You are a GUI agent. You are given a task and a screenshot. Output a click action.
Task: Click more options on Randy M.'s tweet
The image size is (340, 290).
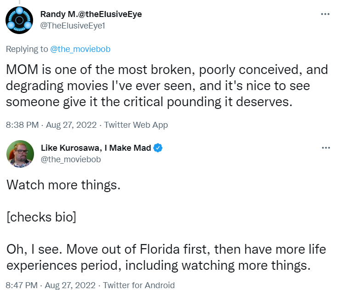coord(325,14)
